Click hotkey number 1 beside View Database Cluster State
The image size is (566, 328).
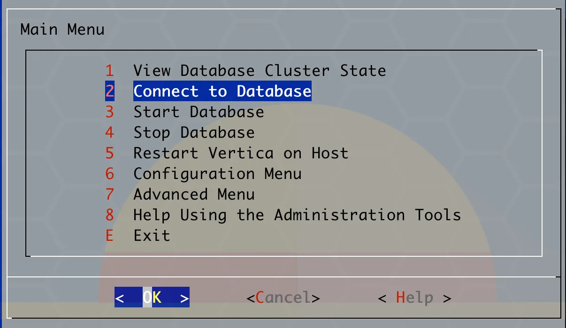pos(109,71)
